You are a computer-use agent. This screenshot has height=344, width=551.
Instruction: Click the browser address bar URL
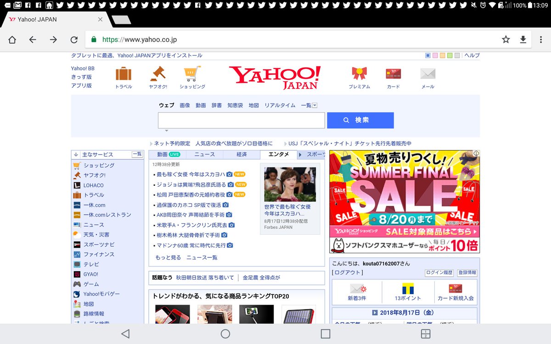140,40
